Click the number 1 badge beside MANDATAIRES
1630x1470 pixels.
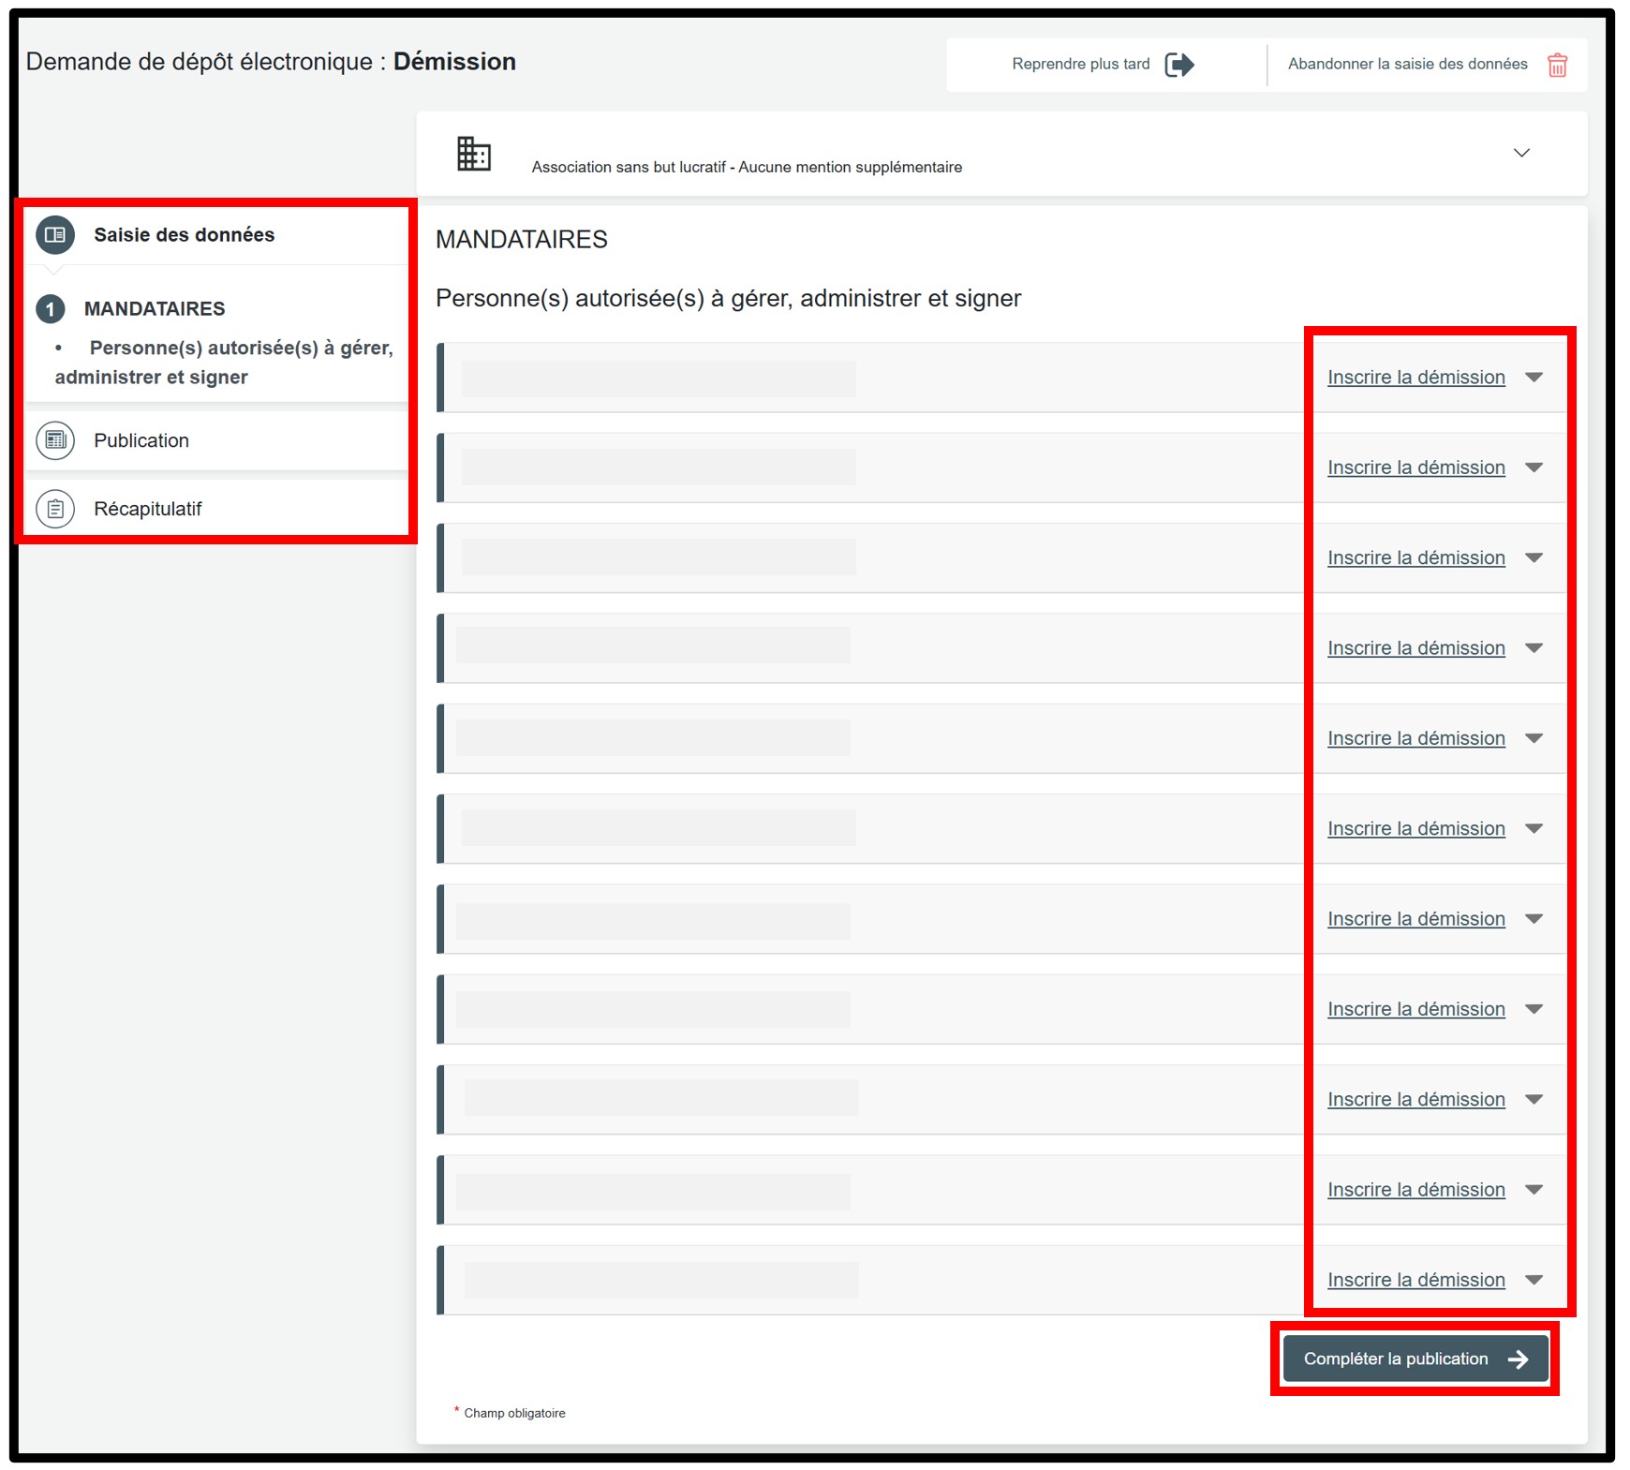tap(51, 308)
